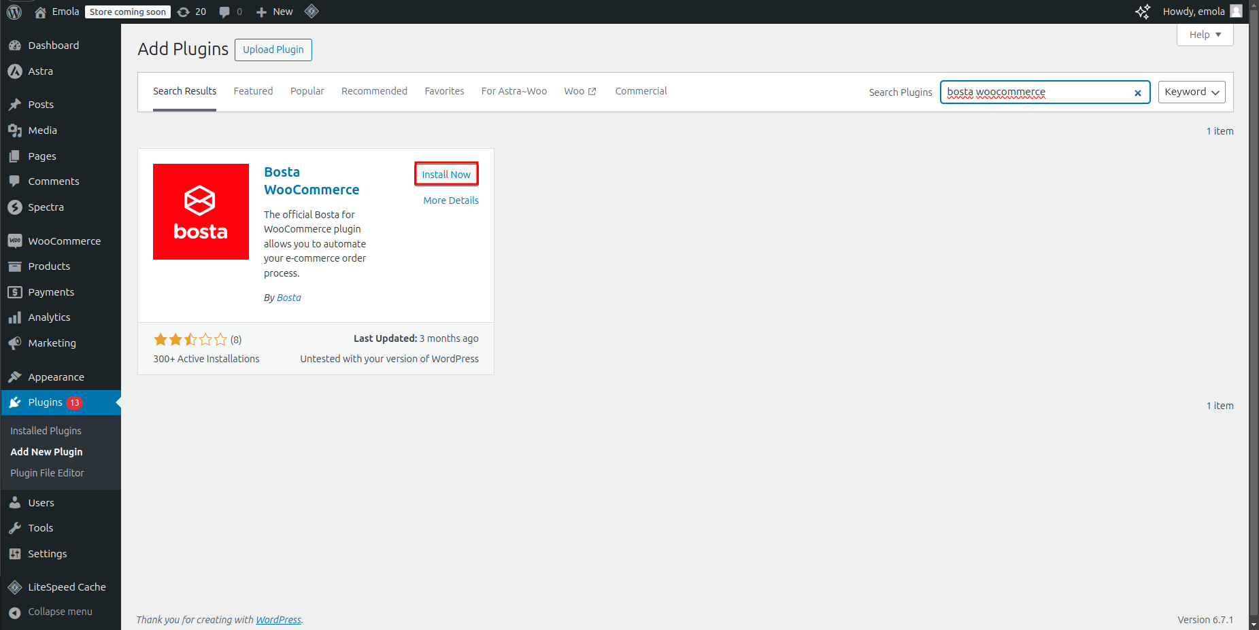This screenshot has height=630, width=1259.
Task: Click the Astra logo icon in sidebar
Action: click(x=15, y=71)
